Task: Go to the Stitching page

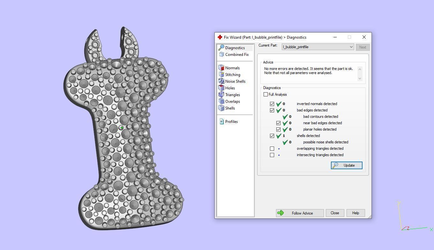Action: pyautogui.click(x=233, y=75)
